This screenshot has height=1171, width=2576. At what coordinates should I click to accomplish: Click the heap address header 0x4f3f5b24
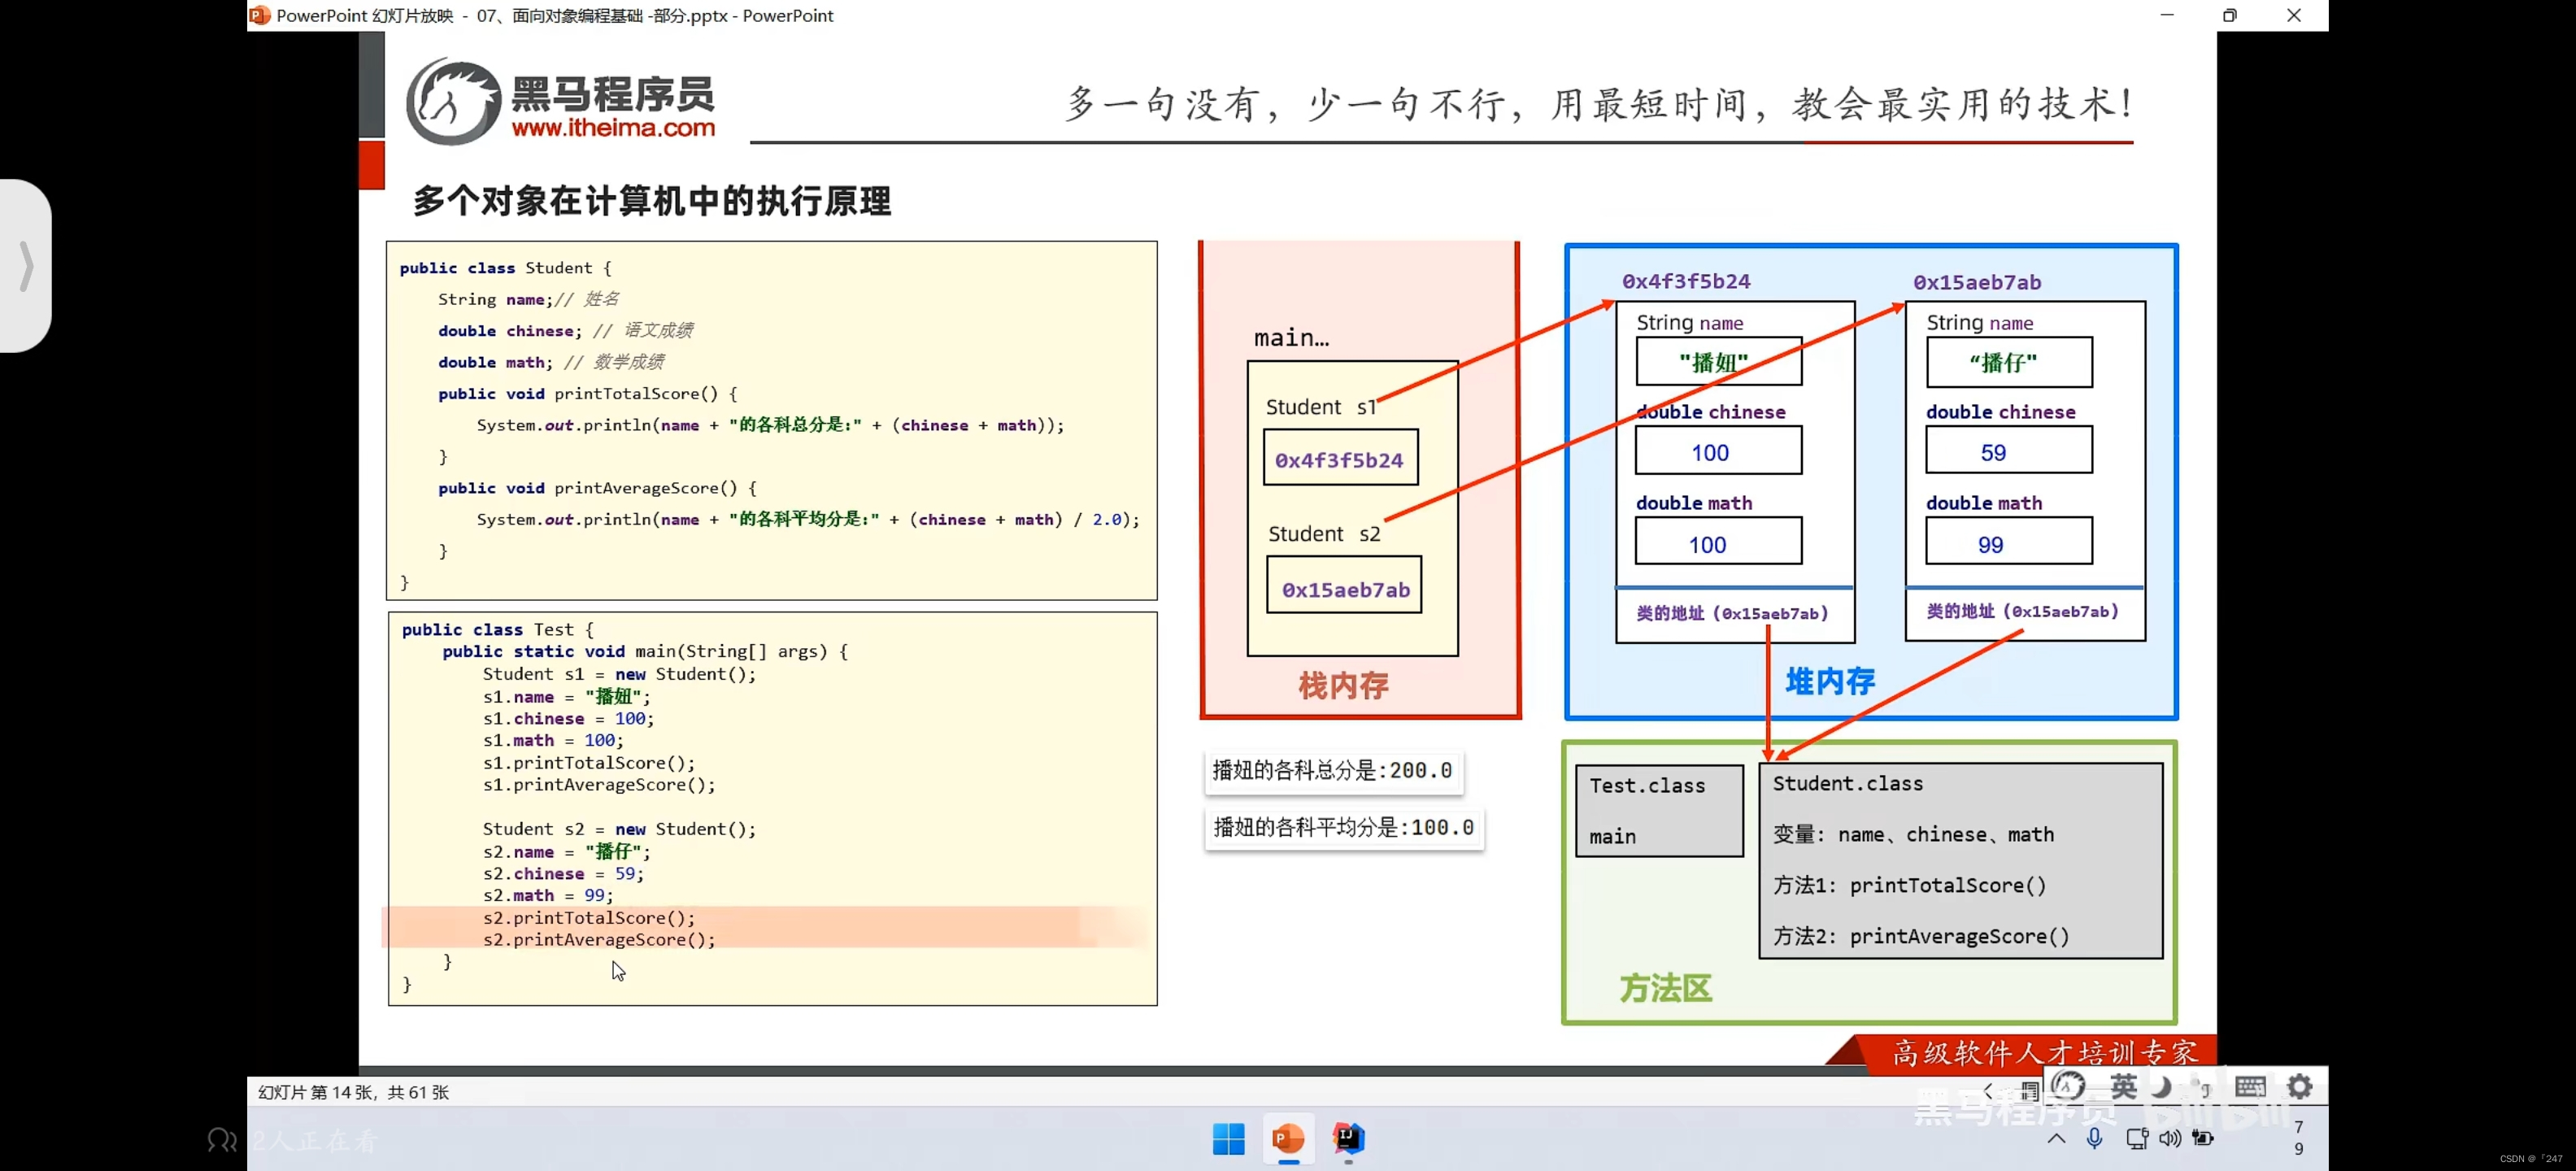pos(1686,281)
